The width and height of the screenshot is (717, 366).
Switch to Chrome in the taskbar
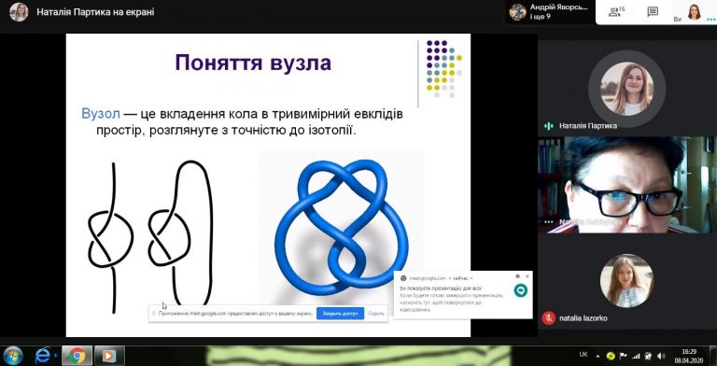(77, 356)
